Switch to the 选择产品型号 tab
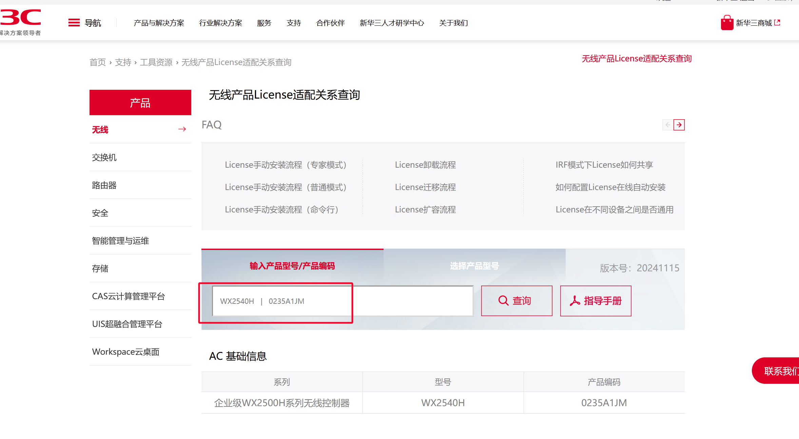799x439 pixels. [x=474, y=266]
